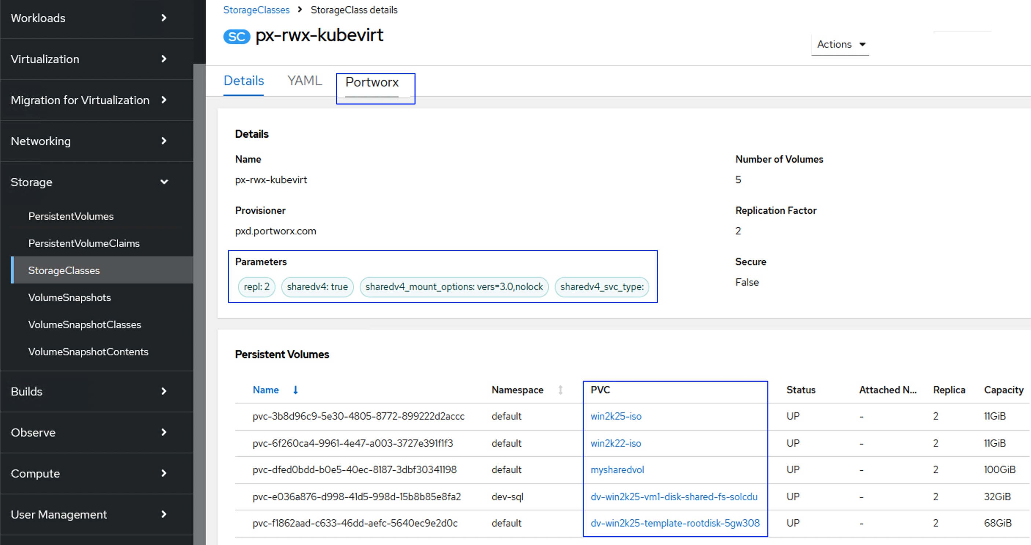Switch to the YAML tab

[x=304, y=80]
